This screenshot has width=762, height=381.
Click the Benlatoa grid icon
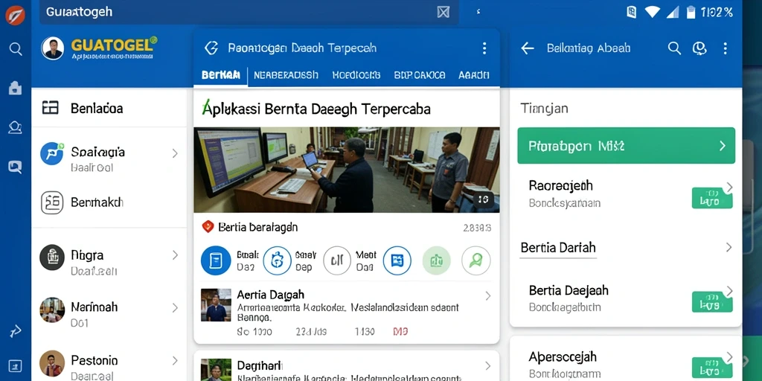coord(51,108)
